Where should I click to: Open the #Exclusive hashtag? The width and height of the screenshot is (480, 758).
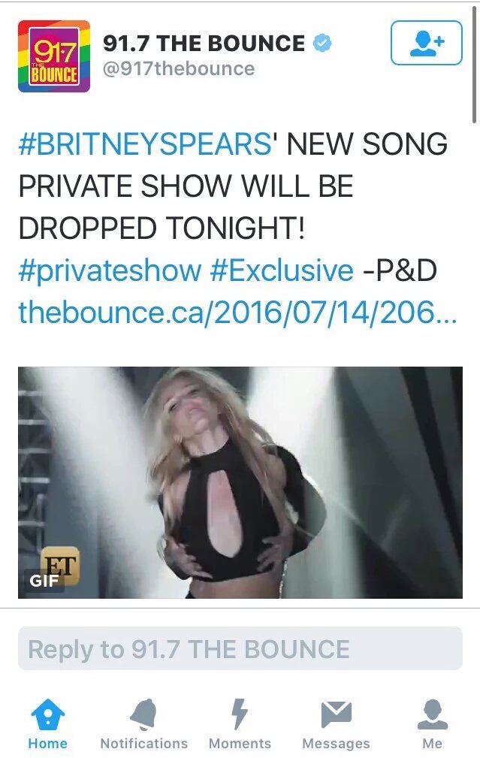pyautogui.click(x=282, y=270)
